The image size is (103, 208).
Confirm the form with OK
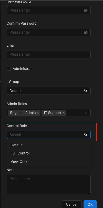pos(90,204)
